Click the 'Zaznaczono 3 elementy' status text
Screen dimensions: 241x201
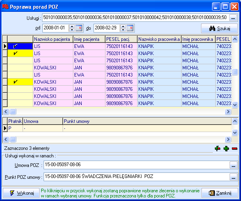[27, 148]
